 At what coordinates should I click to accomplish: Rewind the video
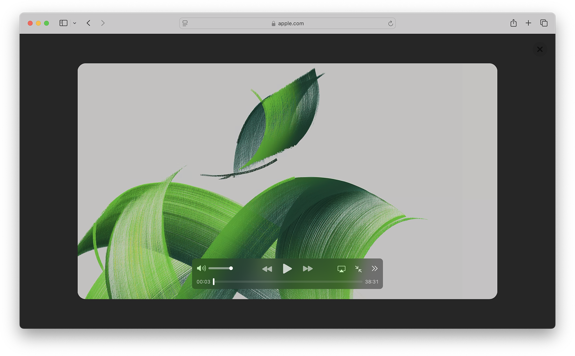coord(267,269)
